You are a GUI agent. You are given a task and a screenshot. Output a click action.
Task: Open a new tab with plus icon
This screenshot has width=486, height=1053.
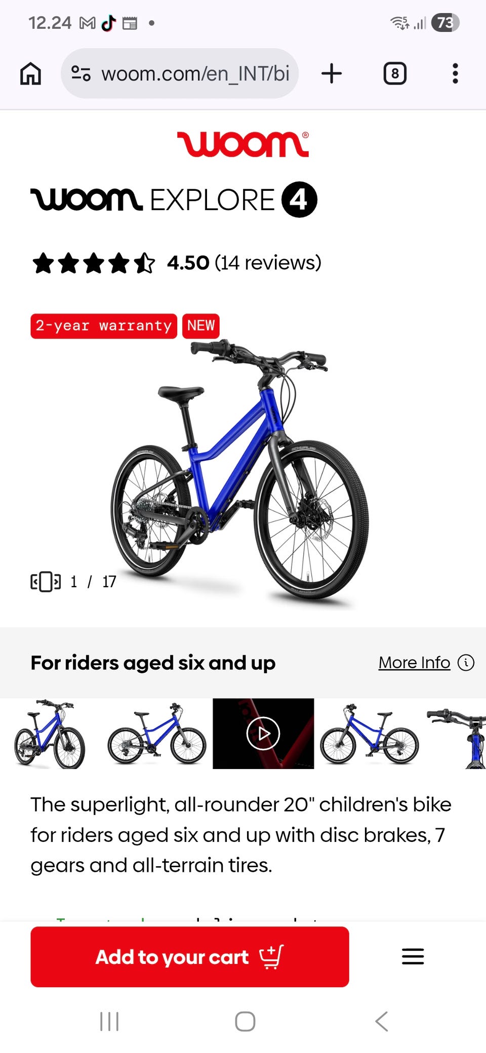pos(332,73)
